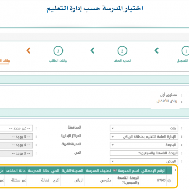The height and width of the screenshot is (189, 189).
Task: Click تصنيف المدرسة column header
Action: [98, 171]
